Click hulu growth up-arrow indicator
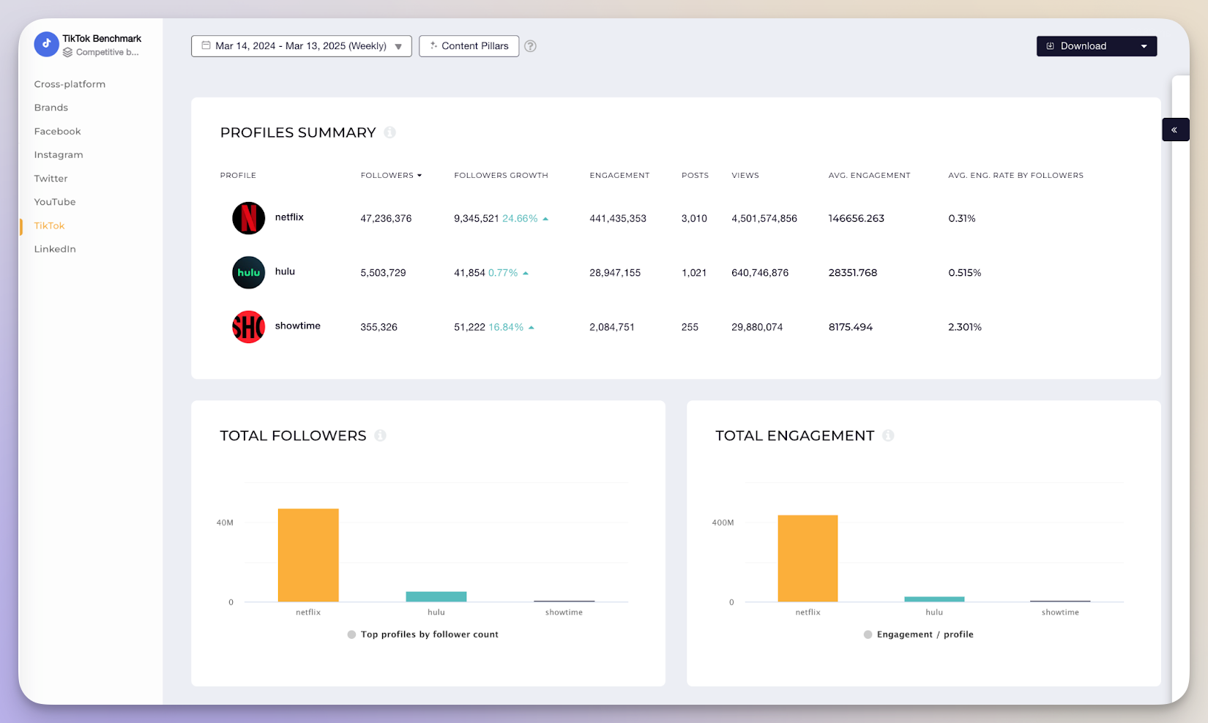 point(526,273)
